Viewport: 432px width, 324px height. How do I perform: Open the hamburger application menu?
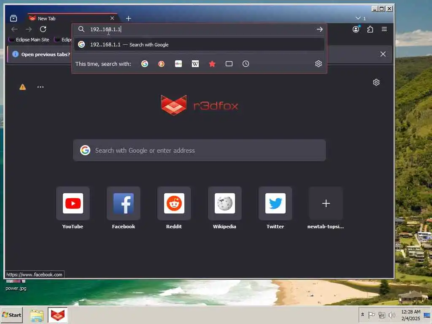[384, 29]
